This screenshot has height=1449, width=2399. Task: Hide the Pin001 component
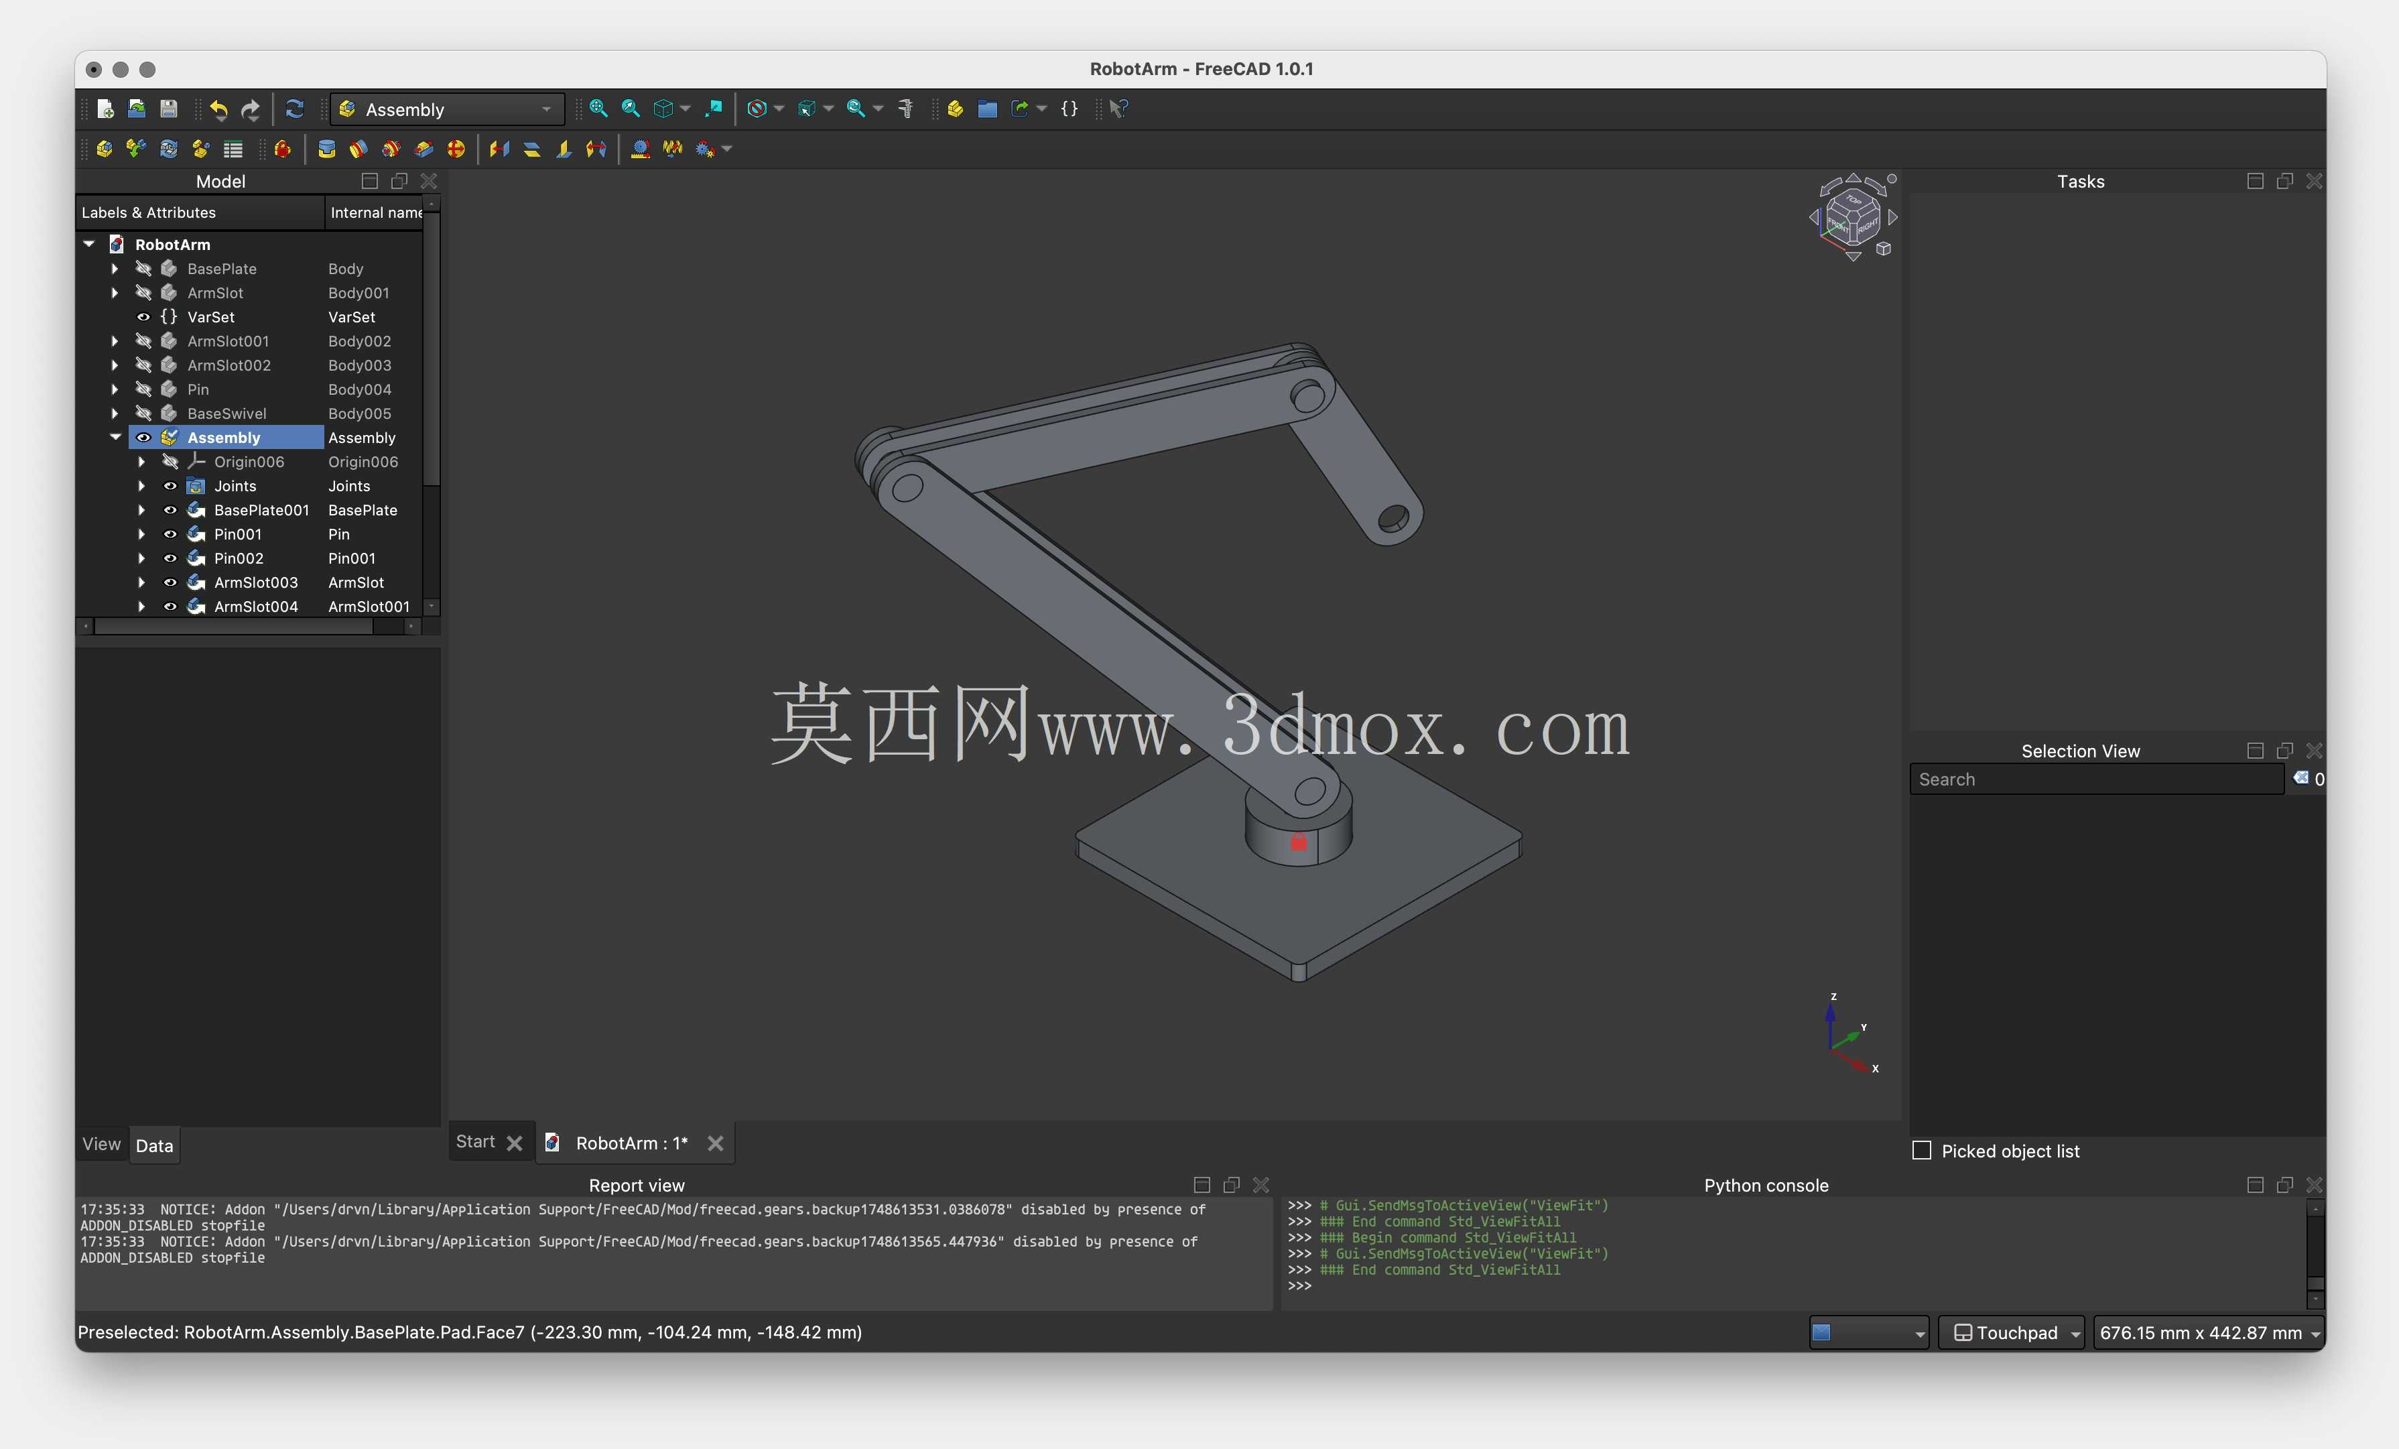click(x=170, y=533)
